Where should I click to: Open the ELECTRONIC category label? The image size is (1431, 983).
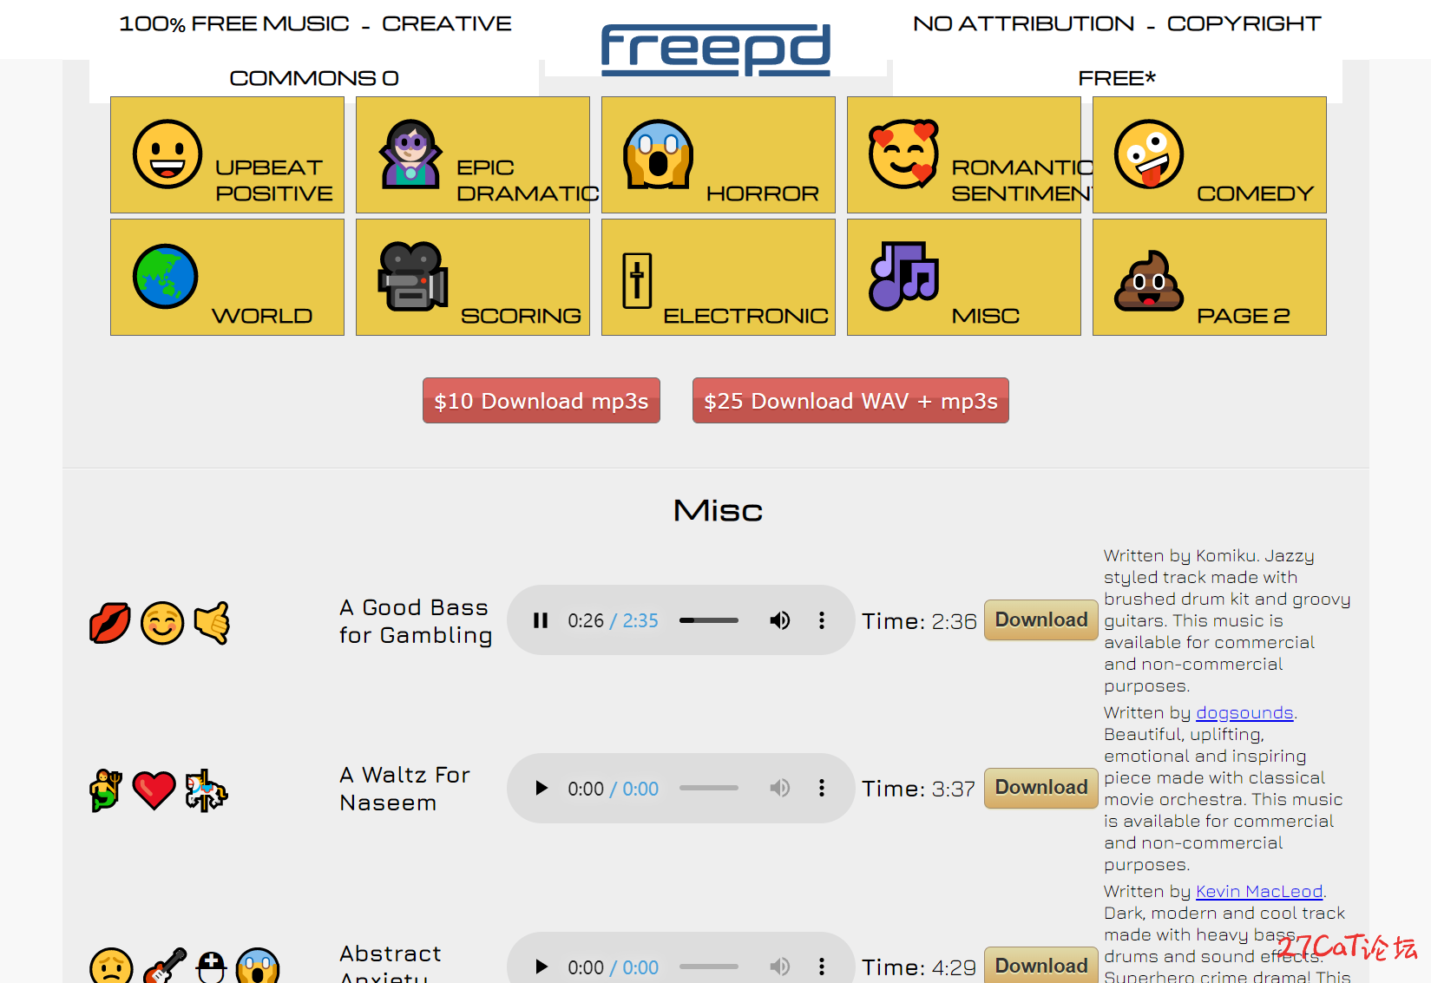coord(745,316)
